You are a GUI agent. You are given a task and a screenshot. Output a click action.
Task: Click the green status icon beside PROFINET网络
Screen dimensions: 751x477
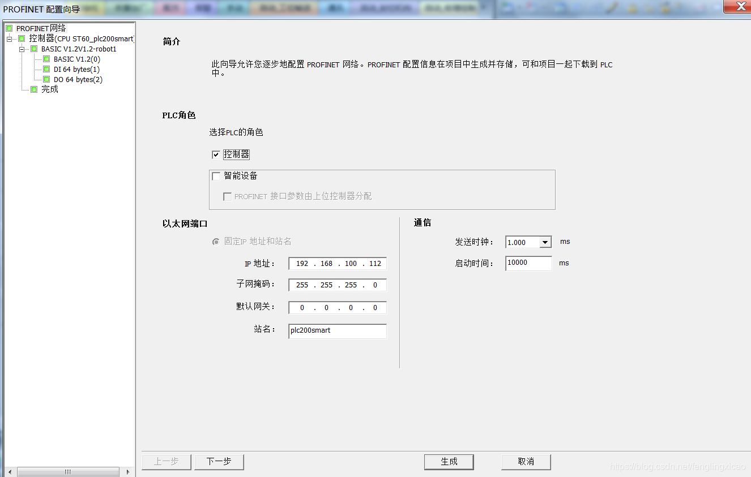[x=8, y=27]
